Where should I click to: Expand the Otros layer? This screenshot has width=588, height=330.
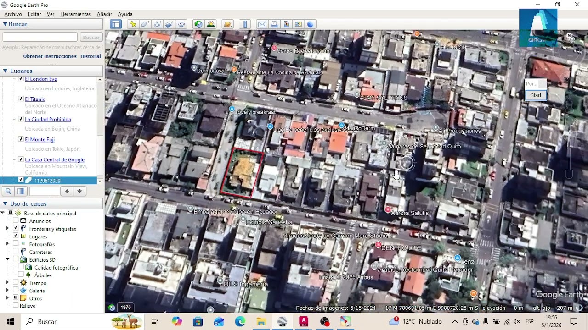coord(7,298)
